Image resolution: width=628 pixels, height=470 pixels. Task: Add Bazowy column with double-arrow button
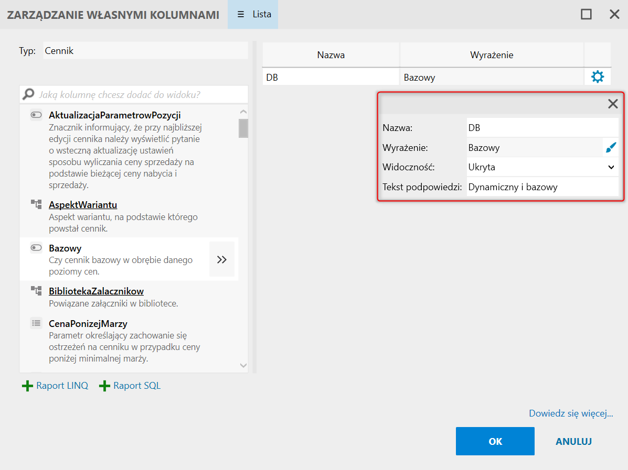(x=221, y=259)
